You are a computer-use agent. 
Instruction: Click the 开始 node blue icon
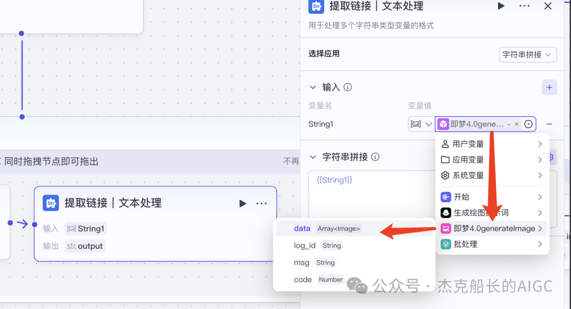446,197
